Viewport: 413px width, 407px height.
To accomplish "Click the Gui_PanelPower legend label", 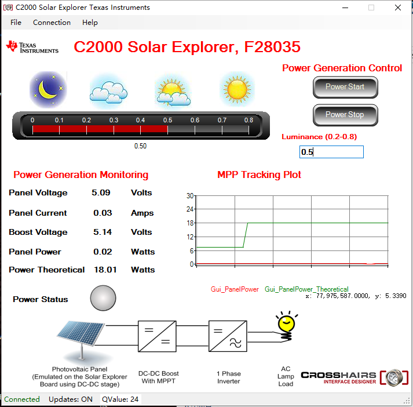I will (235, 289).
